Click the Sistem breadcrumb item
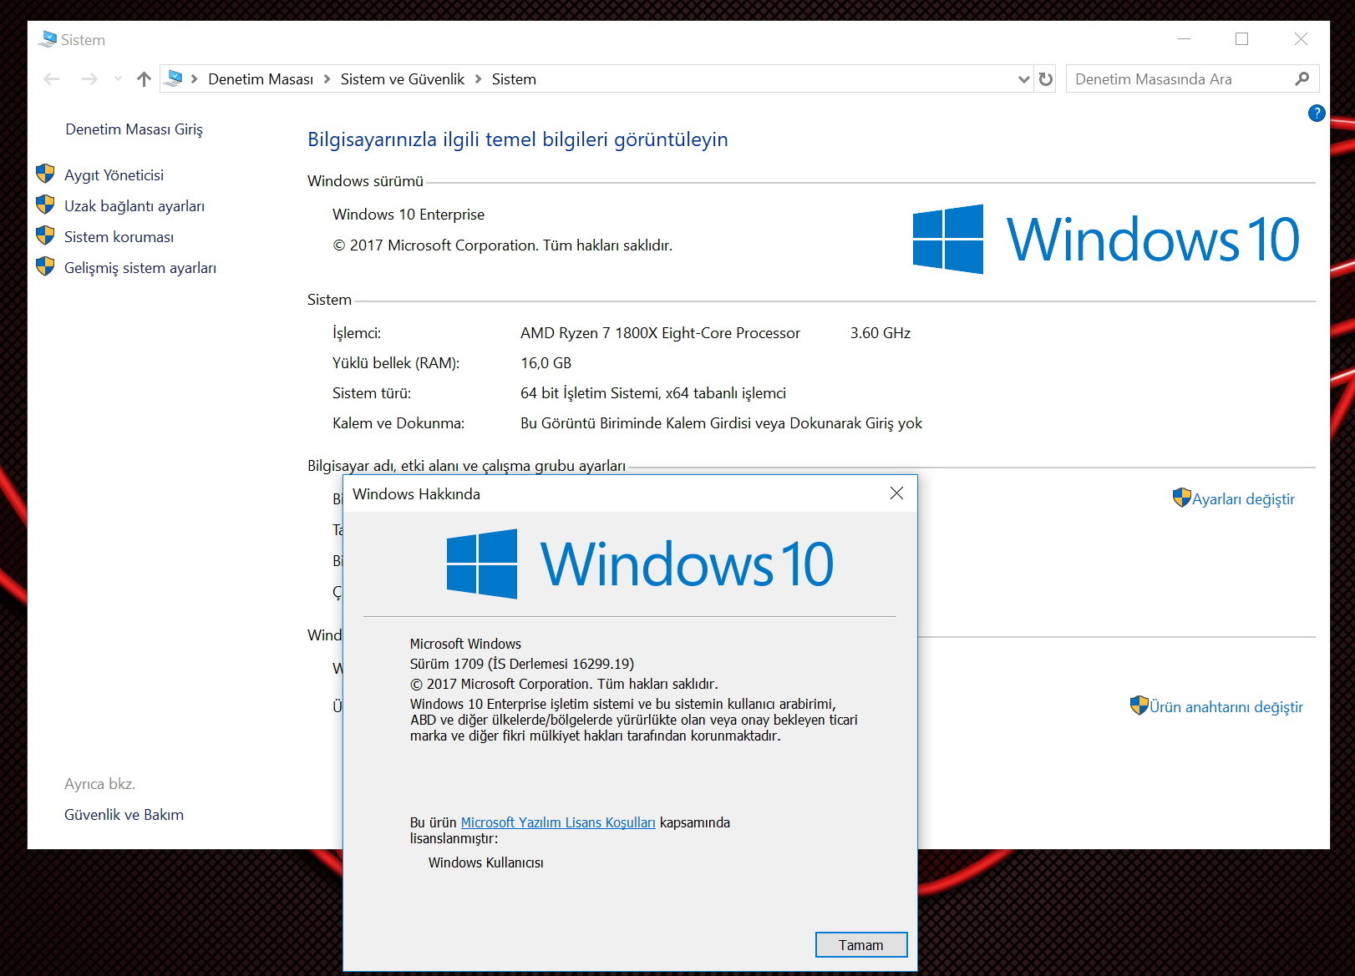 point(514,79)
